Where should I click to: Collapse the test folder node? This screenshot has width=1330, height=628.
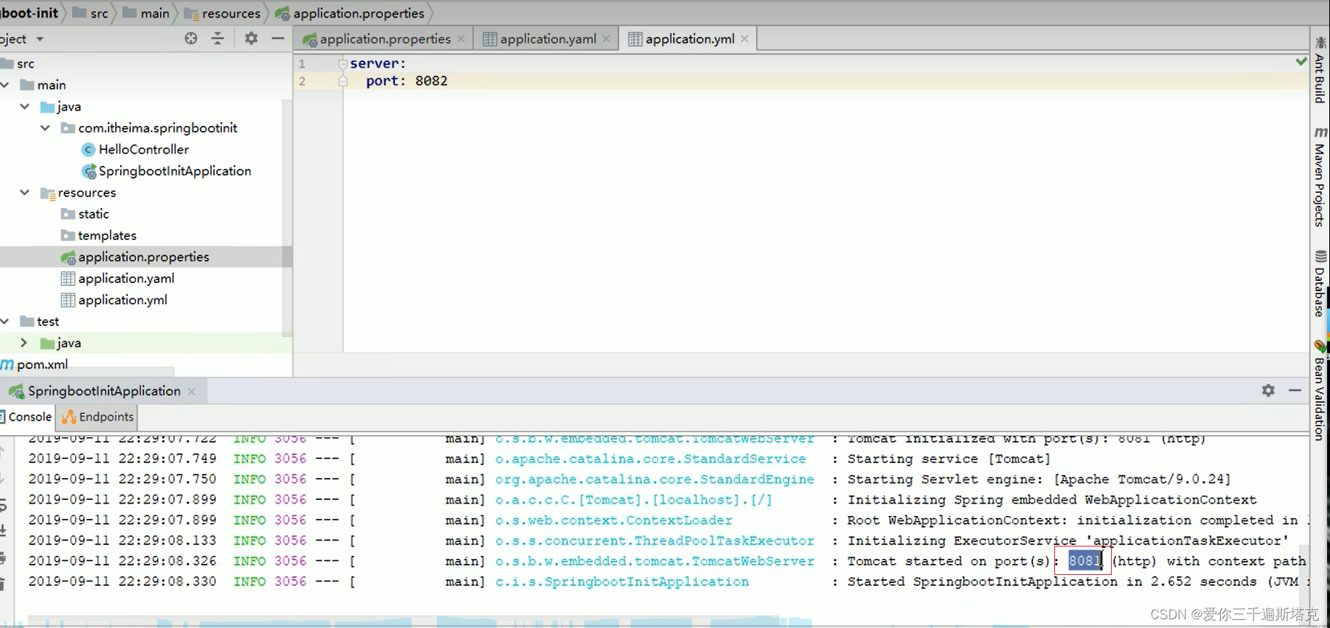[5, 322]
